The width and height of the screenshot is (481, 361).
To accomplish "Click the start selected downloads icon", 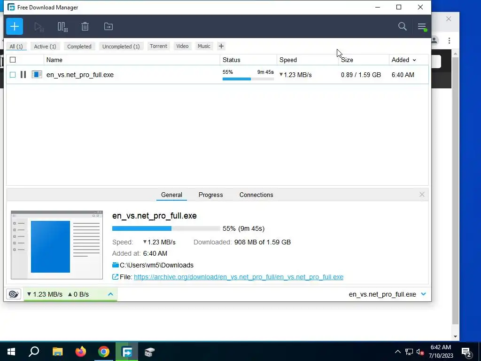I will coord(39,27).
